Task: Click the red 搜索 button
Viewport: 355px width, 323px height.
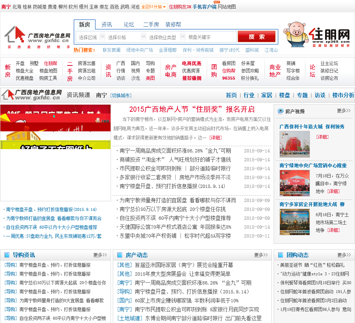Action: 257,37
